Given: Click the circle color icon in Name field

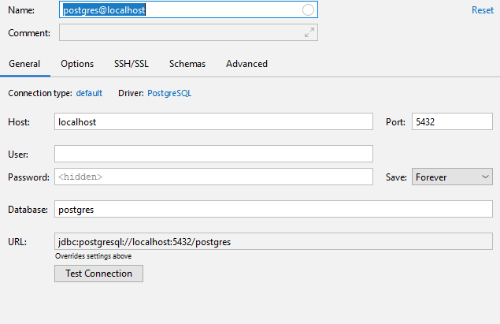Looking at the screenshot, I should pyautogui.click(x=308, y=10).
